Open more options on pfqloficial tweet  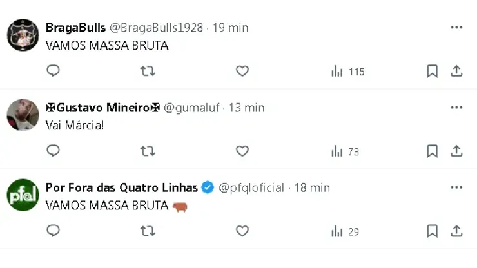click(456, 187)
